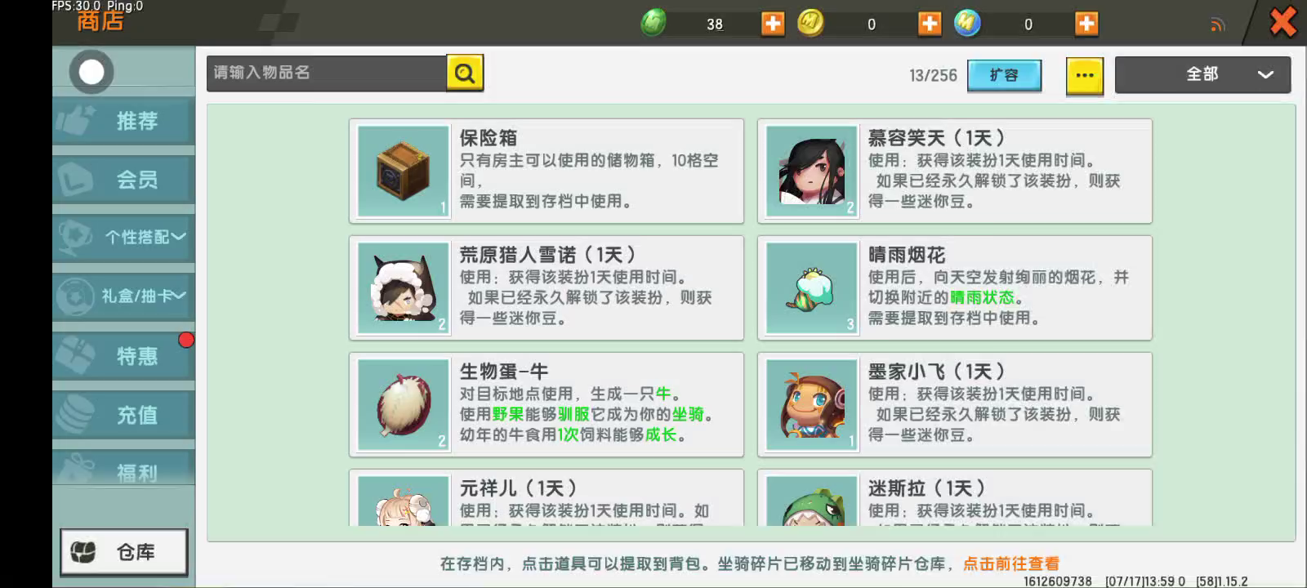
Task: Click the yellow search magnifier icon
Action: [465, 73]
